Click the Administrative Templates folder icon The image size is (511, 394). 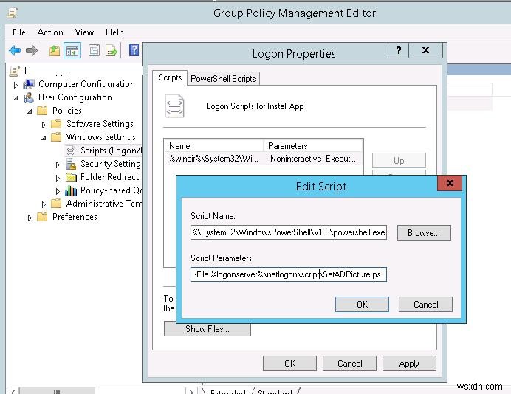(x=56, y=204)
